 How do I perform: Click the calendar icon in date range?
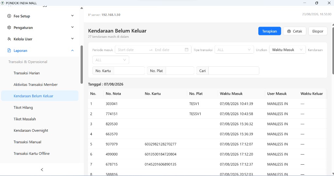pos(186,49)
